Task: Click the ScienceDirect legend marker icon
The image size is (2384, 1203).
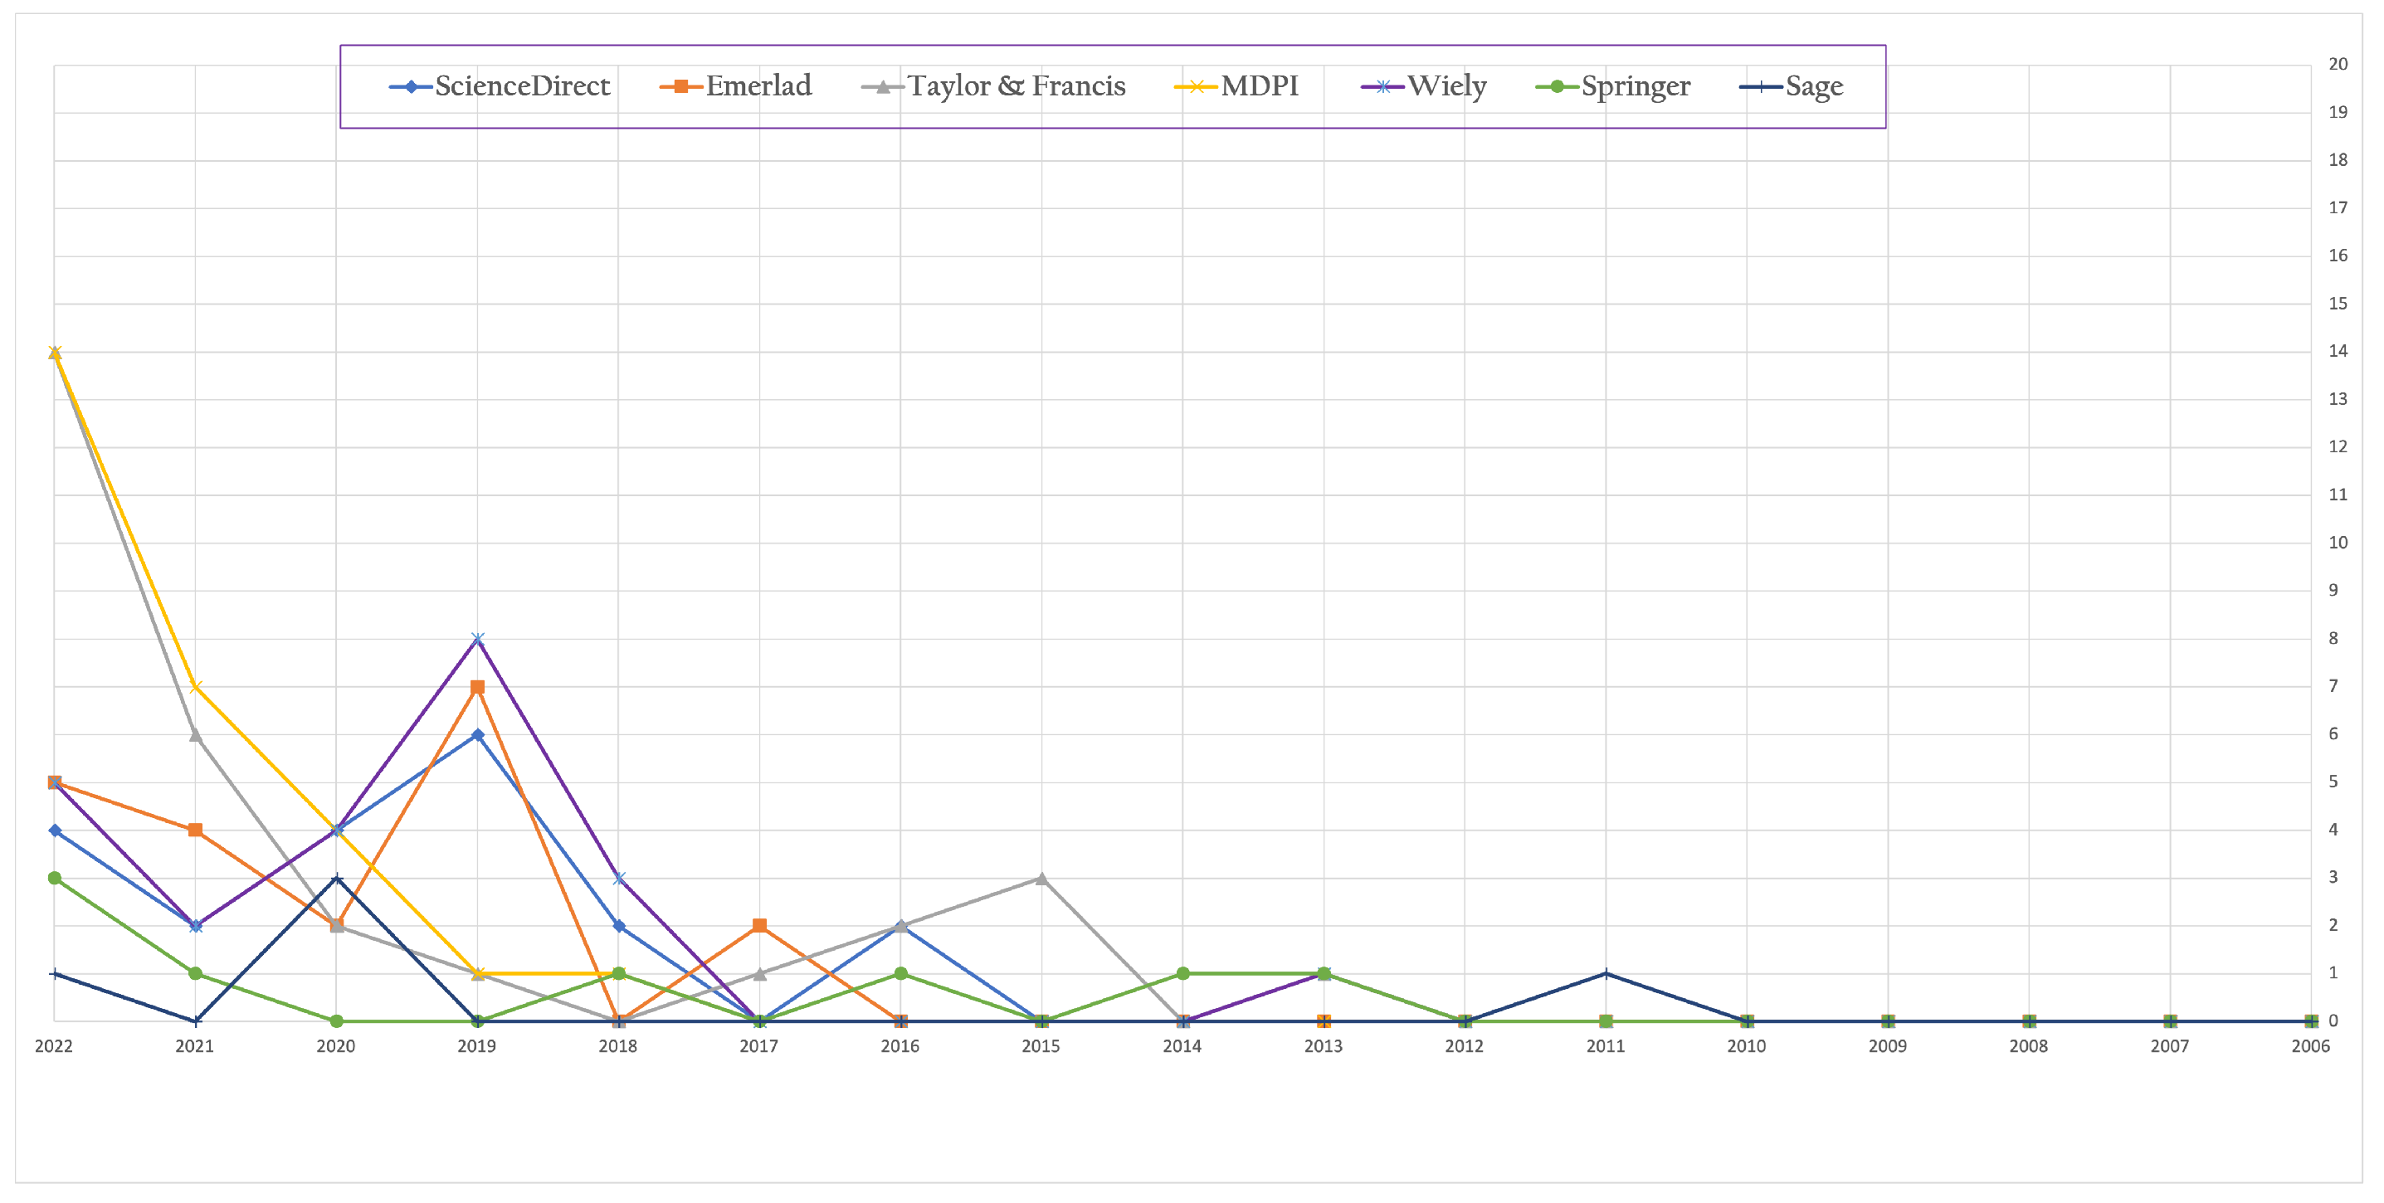Action: coord(411,87)
